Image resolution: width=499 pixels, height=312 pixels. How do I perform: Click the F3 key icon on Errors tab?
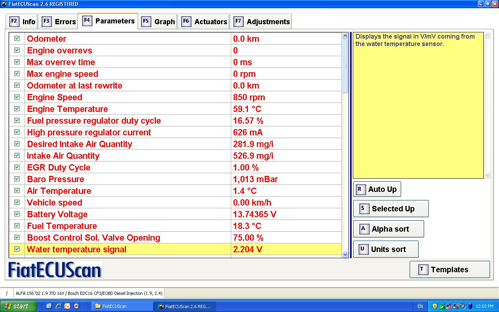46,21
